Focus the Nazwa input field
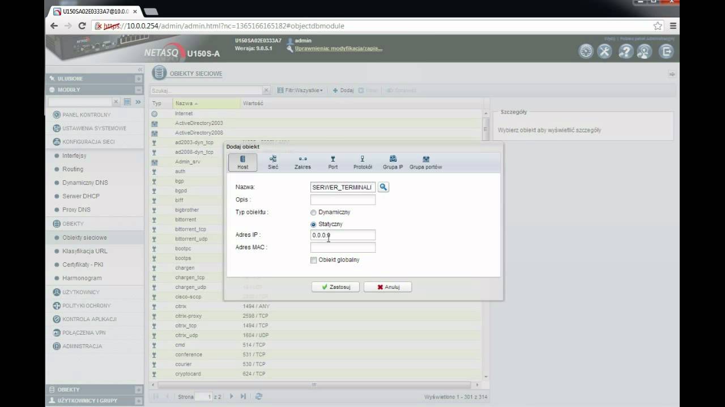 (x=343, y=187)
